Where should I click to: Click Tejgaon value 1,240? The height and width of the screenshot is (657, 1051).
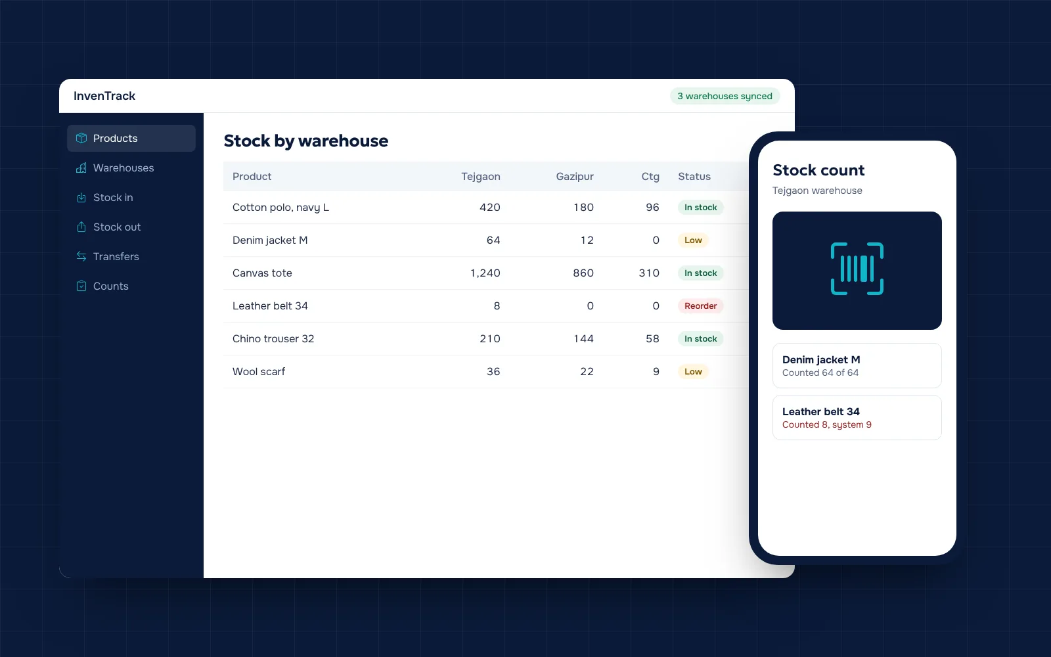[485, 273]
